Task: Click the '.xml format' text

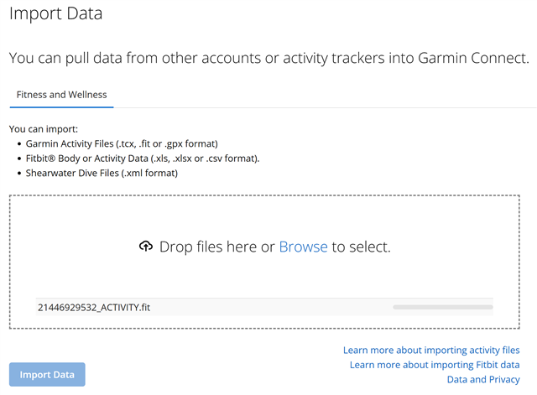Action: coord(148,174)
